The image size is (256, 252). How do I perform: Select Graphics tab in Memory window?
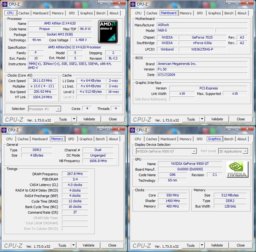click(86, 139)
